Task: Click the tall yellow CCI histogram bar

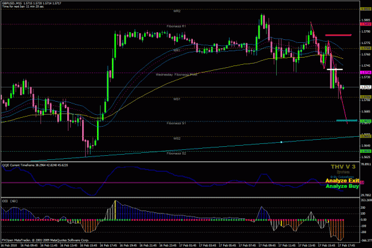Action: [115, 211]
